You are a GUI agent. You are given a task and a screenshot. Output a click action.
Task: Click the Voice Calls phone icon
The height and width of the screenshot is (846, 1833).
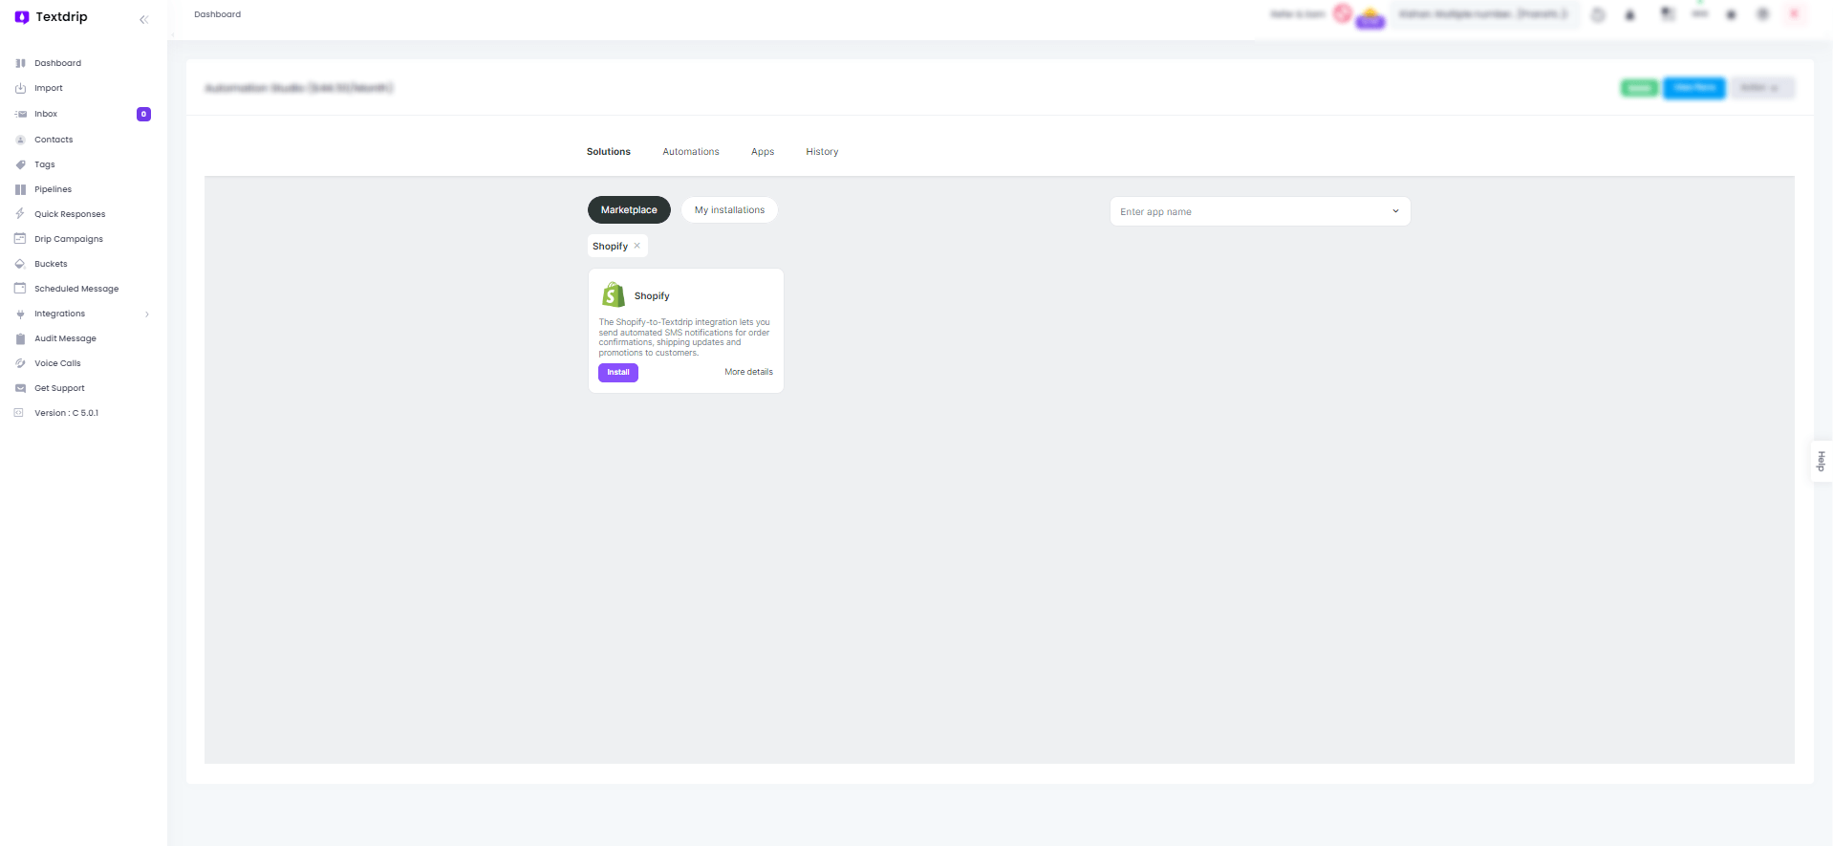point(20,363)
